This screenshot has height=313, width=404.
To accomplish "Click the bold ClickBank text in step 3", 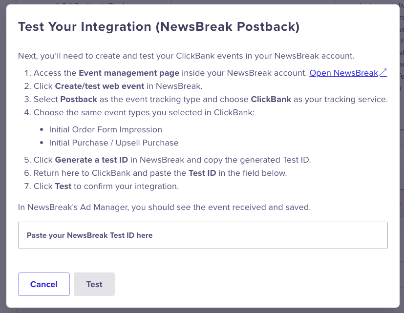I will 271,100.
